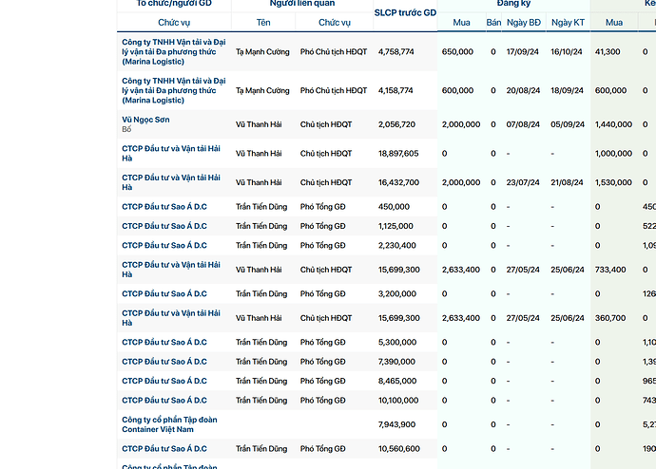Open Hải Hà link in 16,432,700 row
The height and width of the screenshot is (469, 656).
(171, 182)
